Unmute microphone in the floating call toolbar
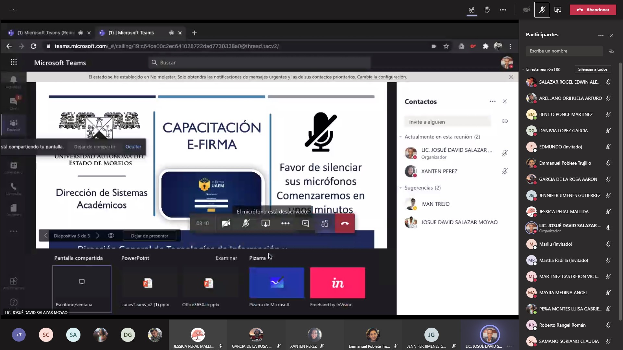 [246, 223]
